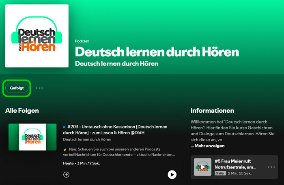
Task: Add episode #203 to your library
Action: [67, 174]
